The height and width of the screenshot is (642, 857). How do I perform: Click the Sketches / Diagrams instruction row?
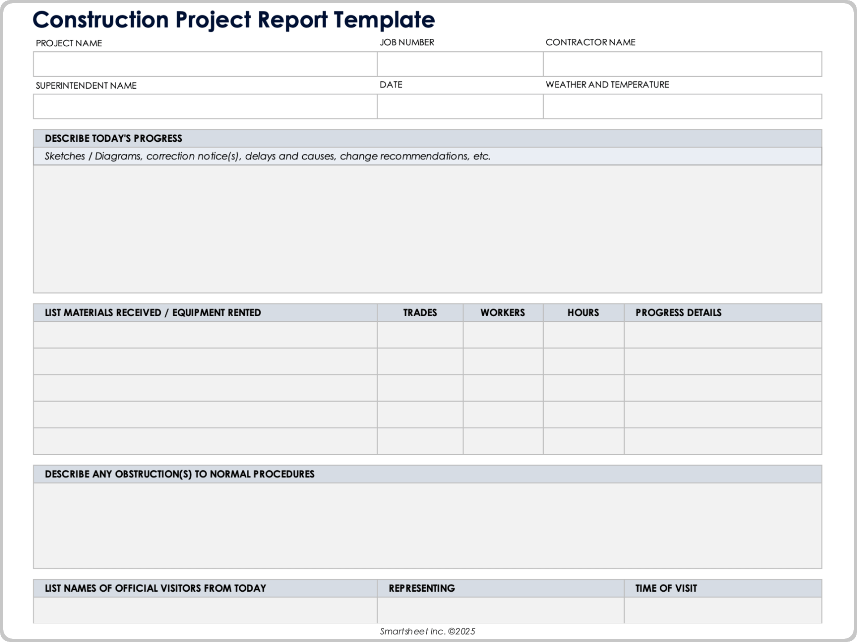[267, 156]
